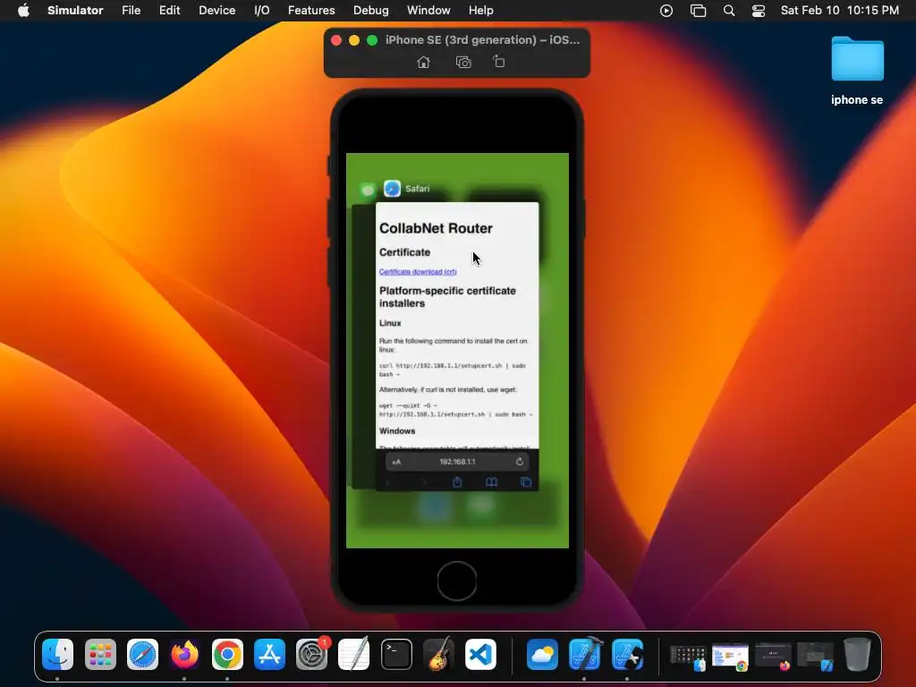
Task: Open Weather app from the Dock
Action: [x=542, y=654]
